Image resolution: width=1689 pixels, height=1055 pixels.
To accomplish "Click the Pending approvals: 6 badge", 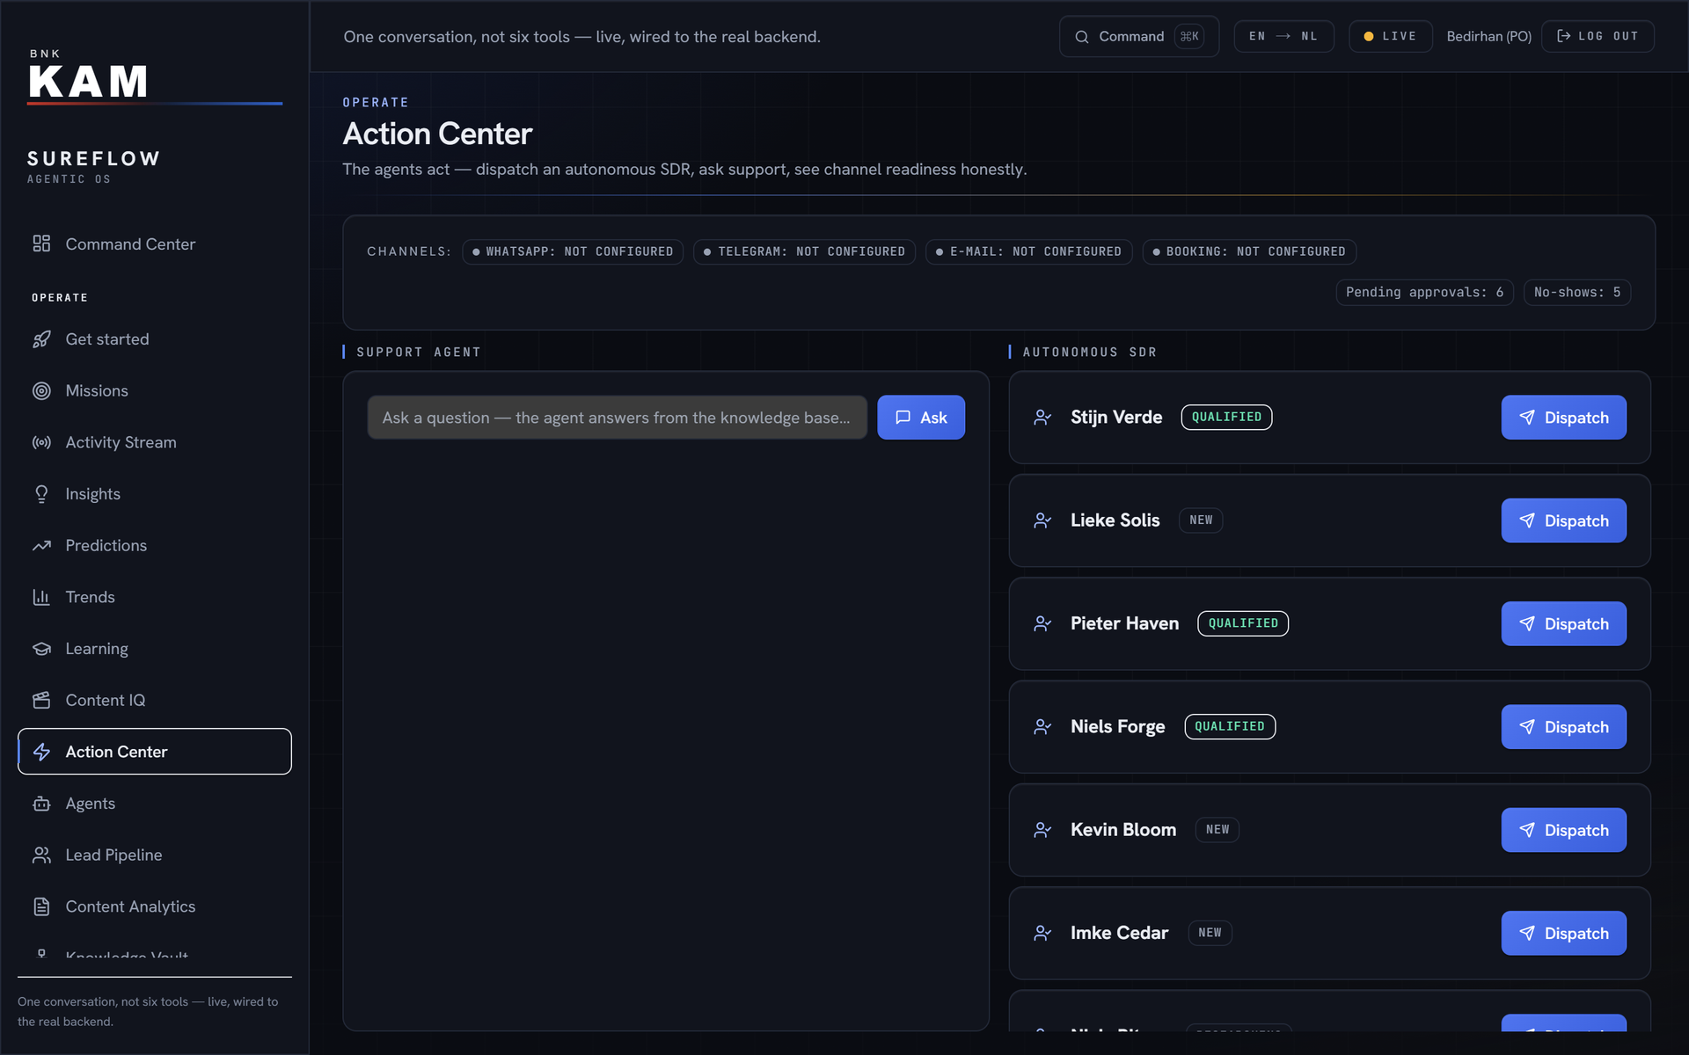I will point(1424,292).
